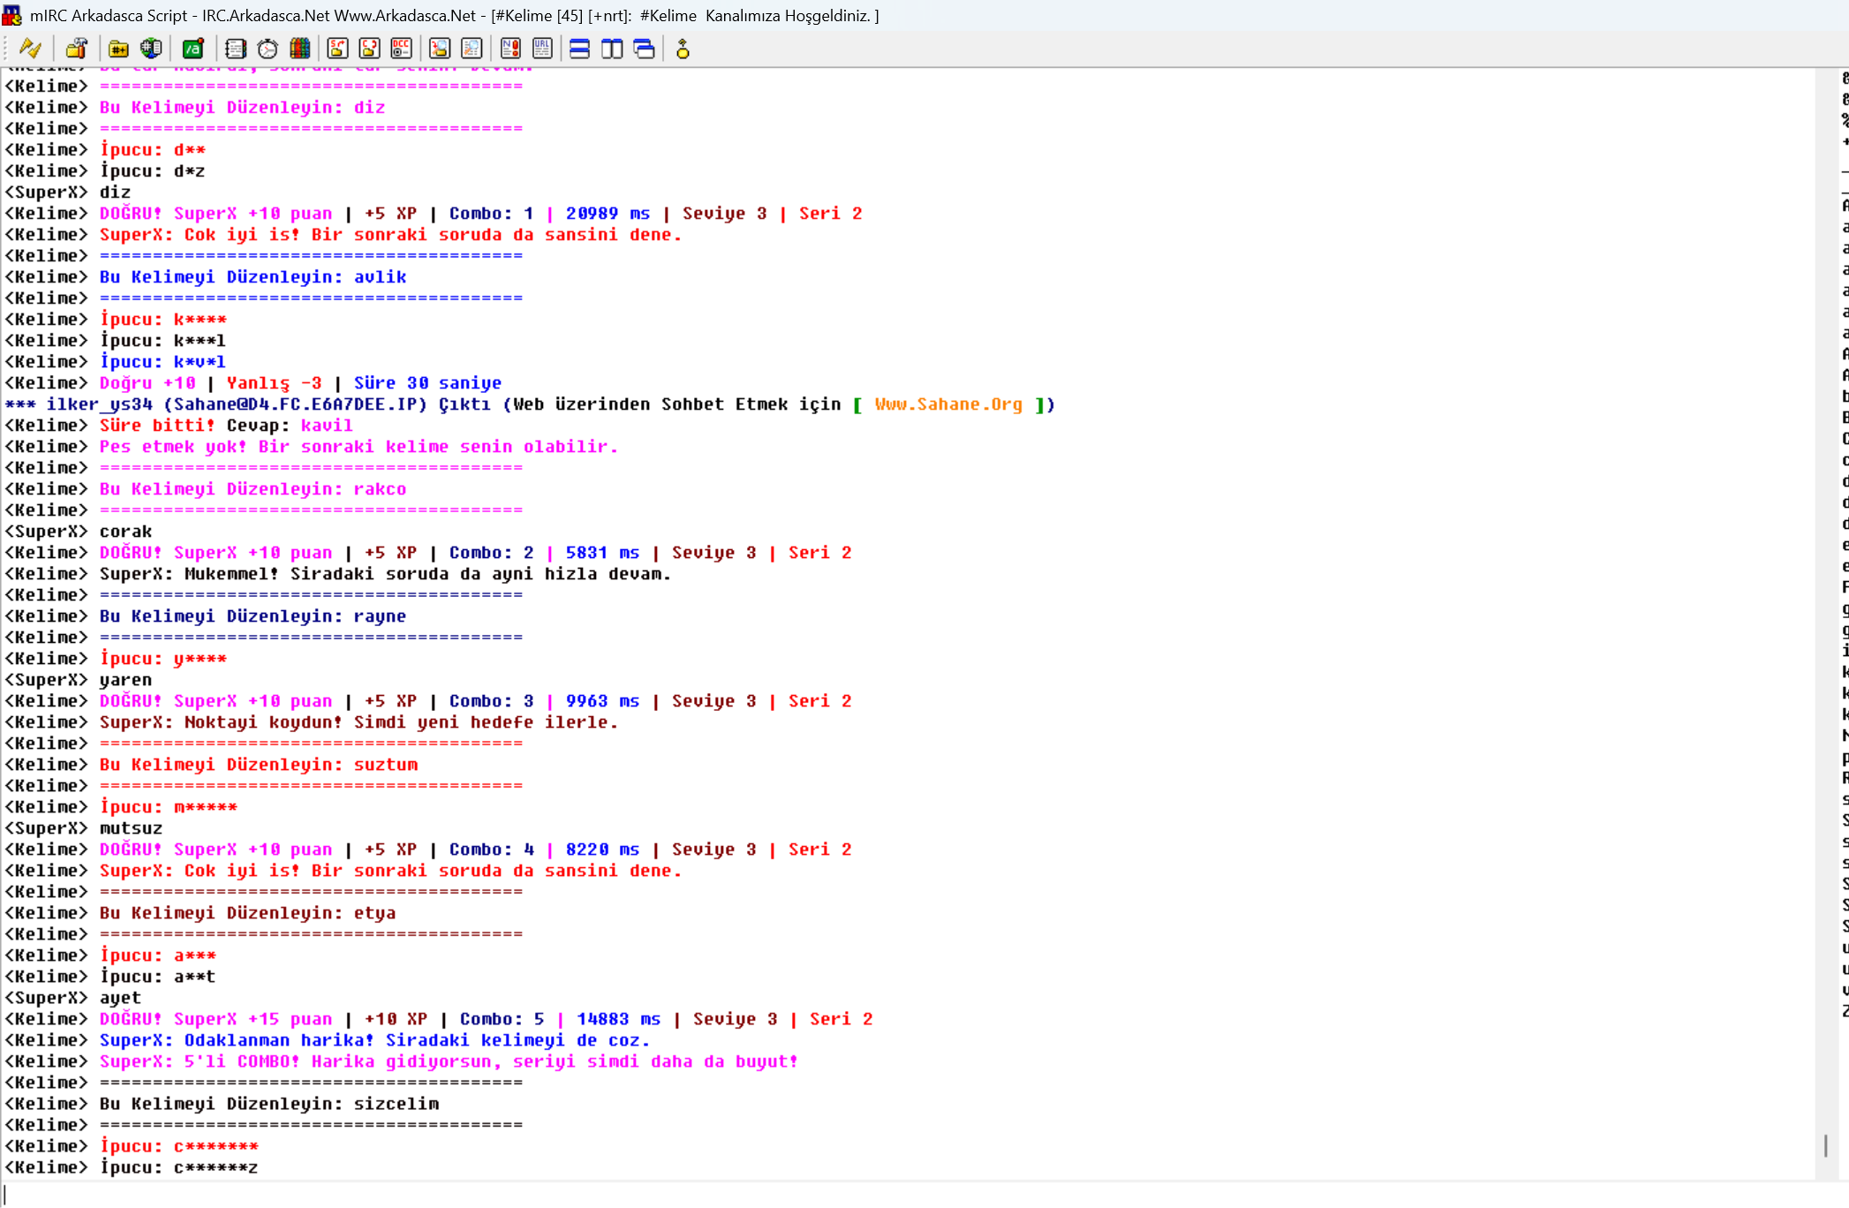This screenshot has height=1208, width=1849.
Task: Click 'Bu Kelimeyi Düzenleyin: rayne' line
Action: point(205,616)
